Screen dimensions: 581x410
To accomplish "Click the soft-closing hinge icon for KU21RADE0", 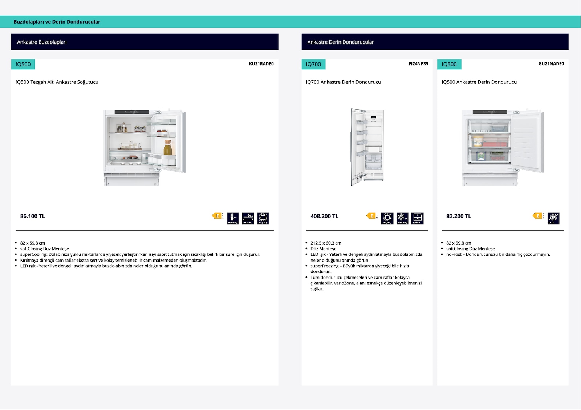I will (x=248, y=218).
